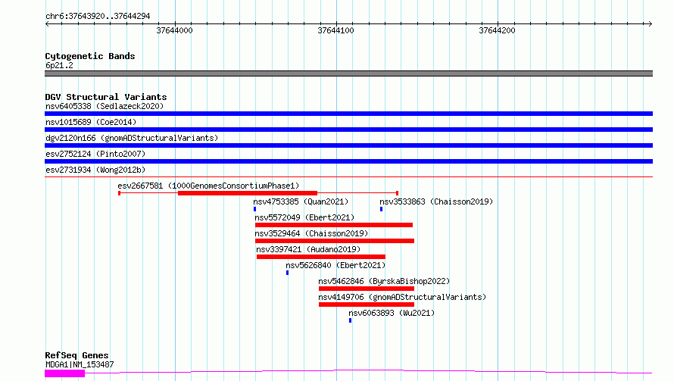The image size is (674, 381).
Task: Select the nsv3397421 (Audano2019) label
Action: point(308,249)
